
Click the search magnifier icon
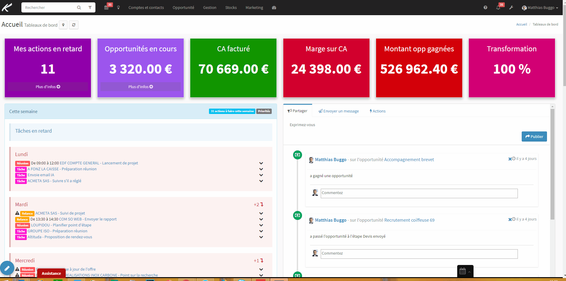(x=79, y=8)
